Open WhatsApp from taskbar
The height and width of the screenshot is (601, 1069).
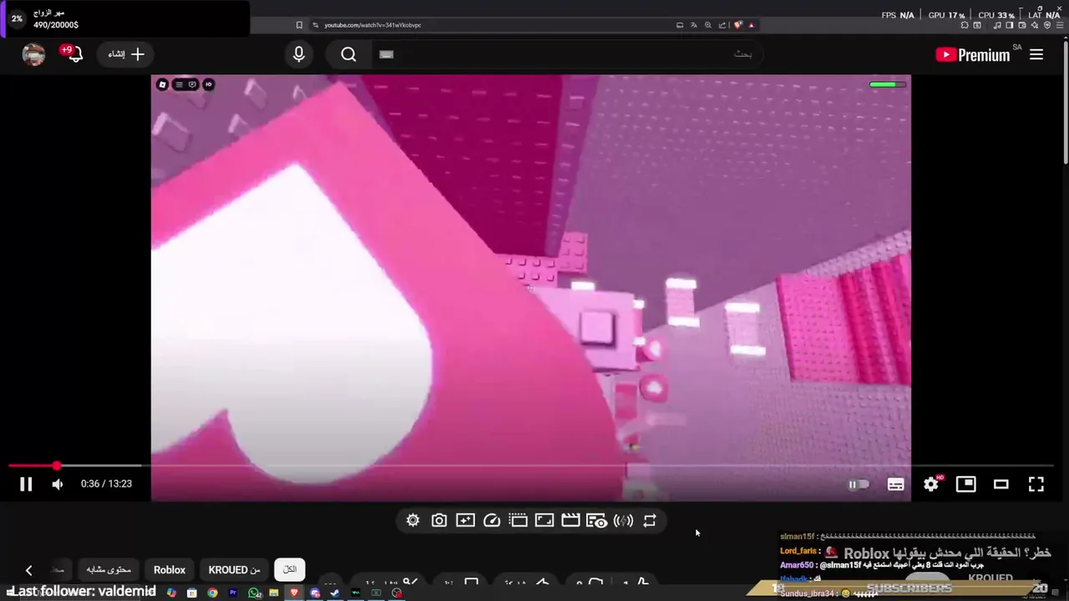tap(254, 593)
